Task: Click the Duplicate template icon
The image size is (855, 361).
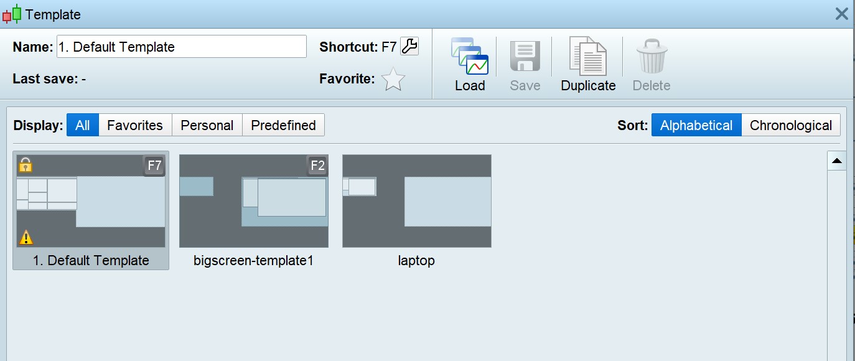Action: 588,57
